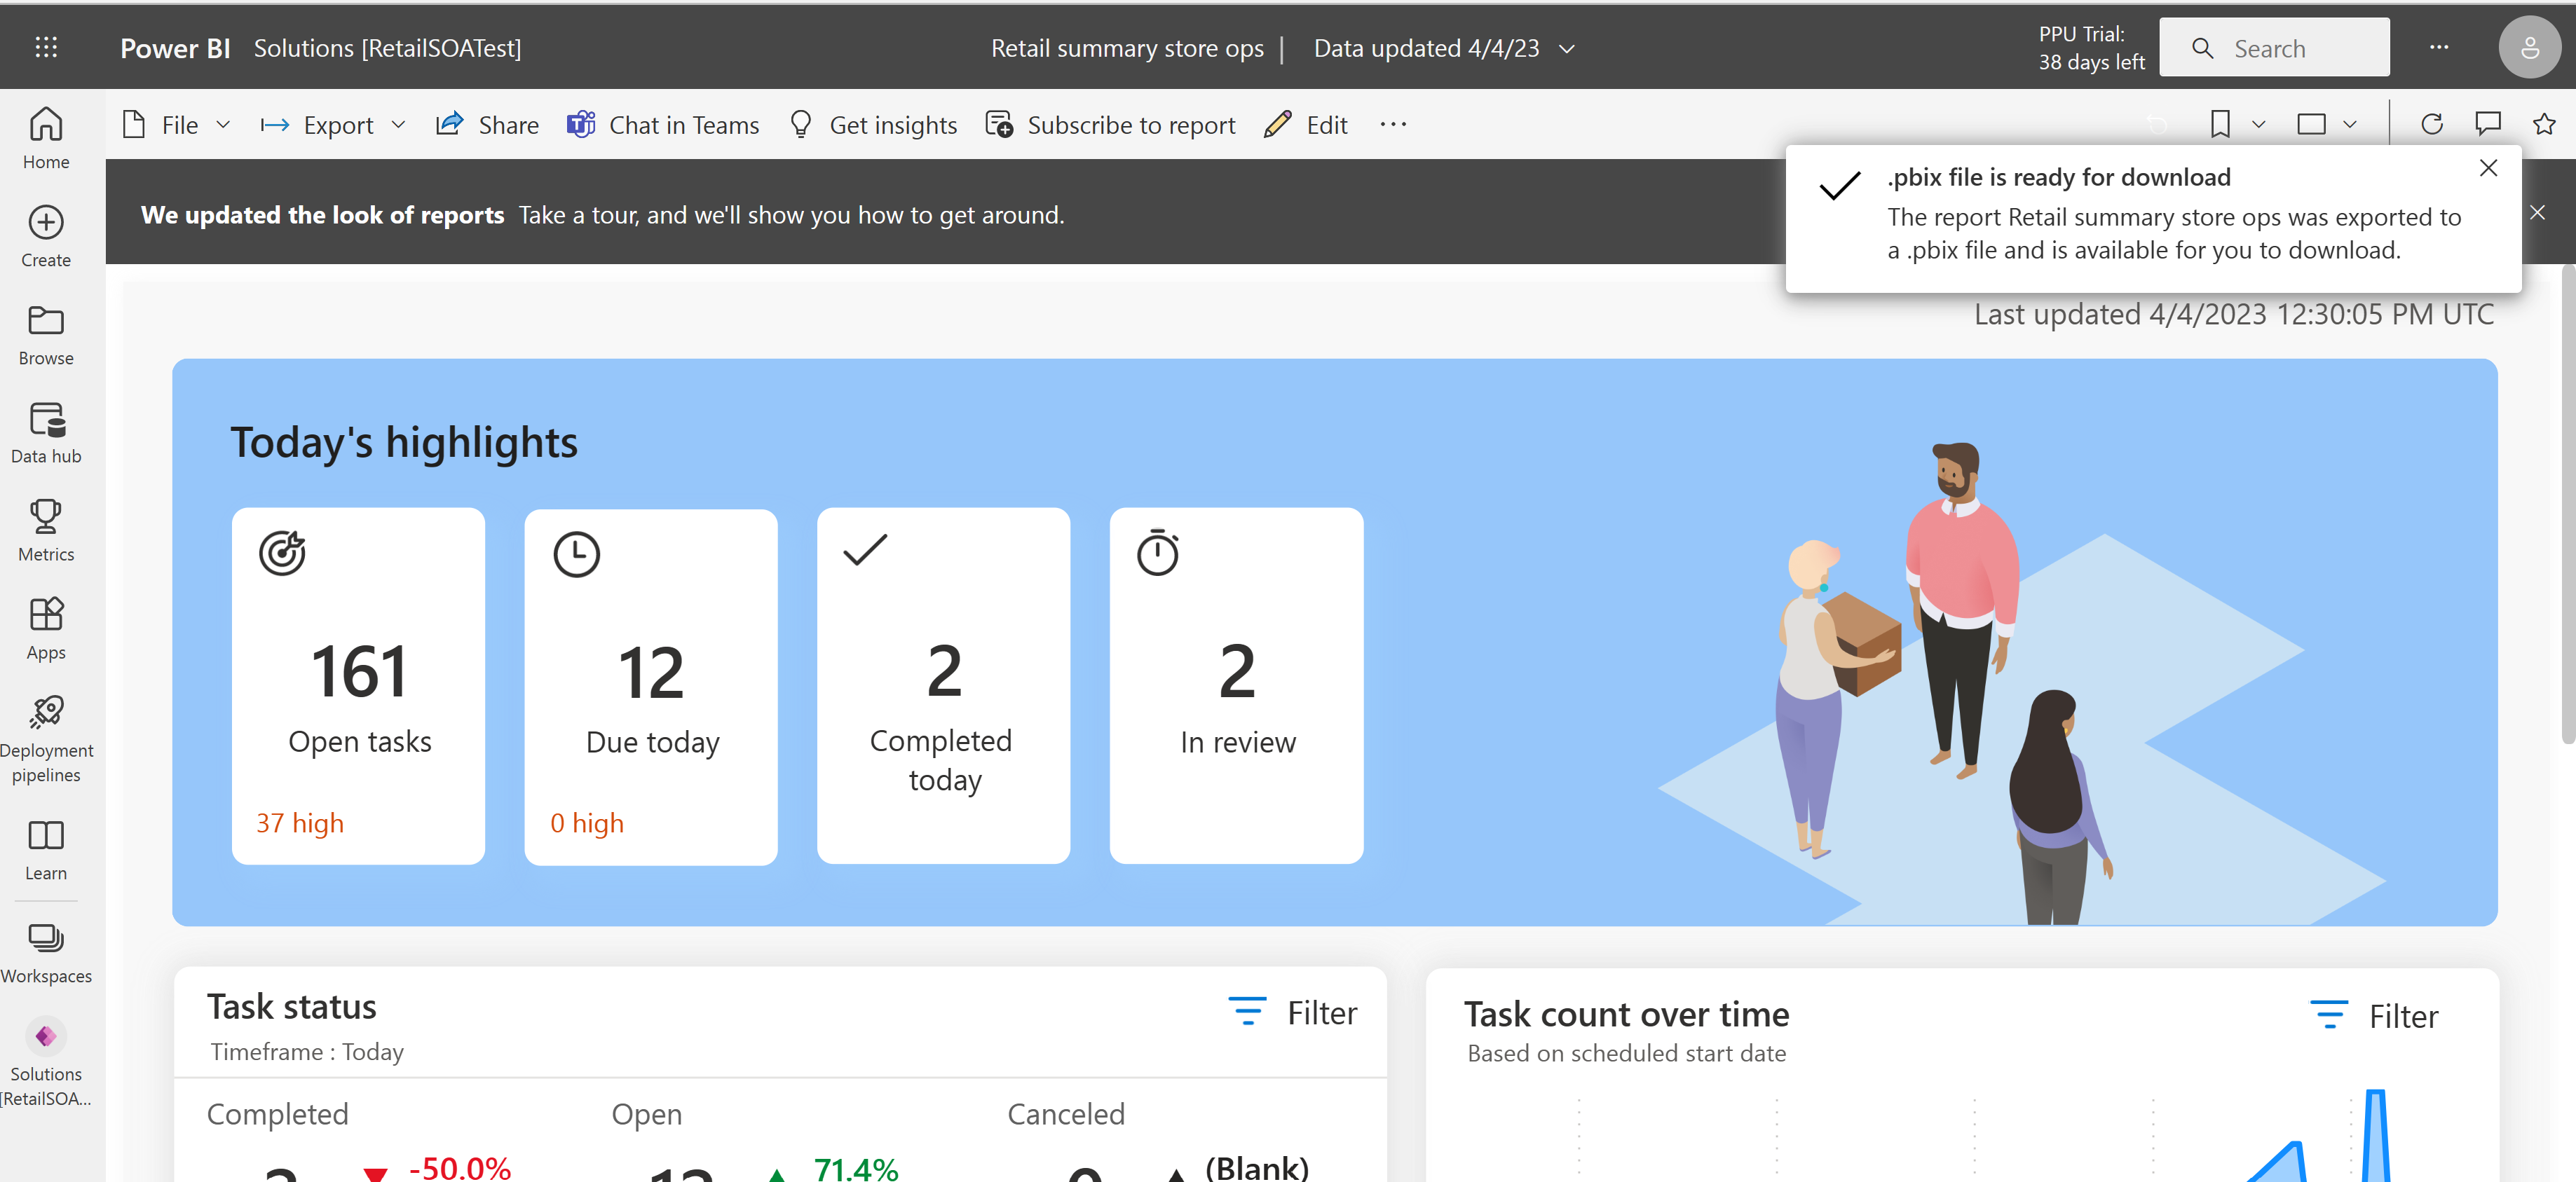Dismiss the .pbix download notification

pos(2489,167)
